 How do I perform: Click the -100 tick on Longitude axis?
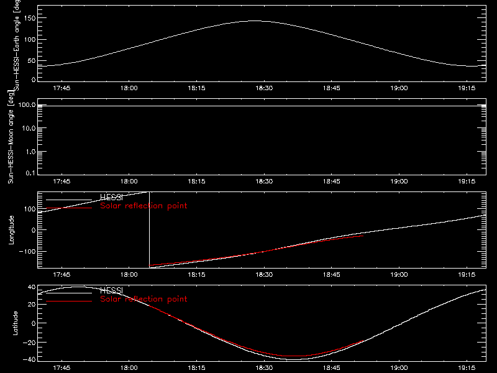point(27,252)
